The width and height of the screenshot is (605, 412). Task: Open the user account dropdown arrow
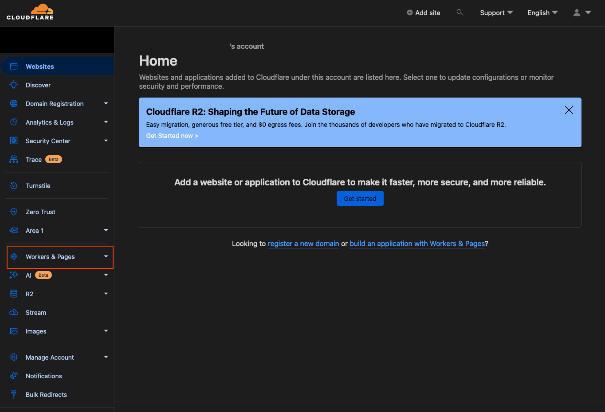pos(588,13)
